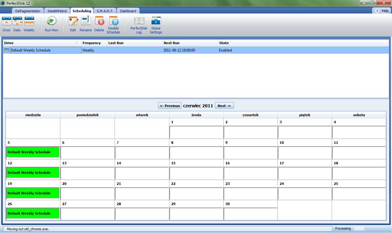Click the środa day header
Image resolution: width=392 pixels, height=233 pixels.
coord(196,115)
